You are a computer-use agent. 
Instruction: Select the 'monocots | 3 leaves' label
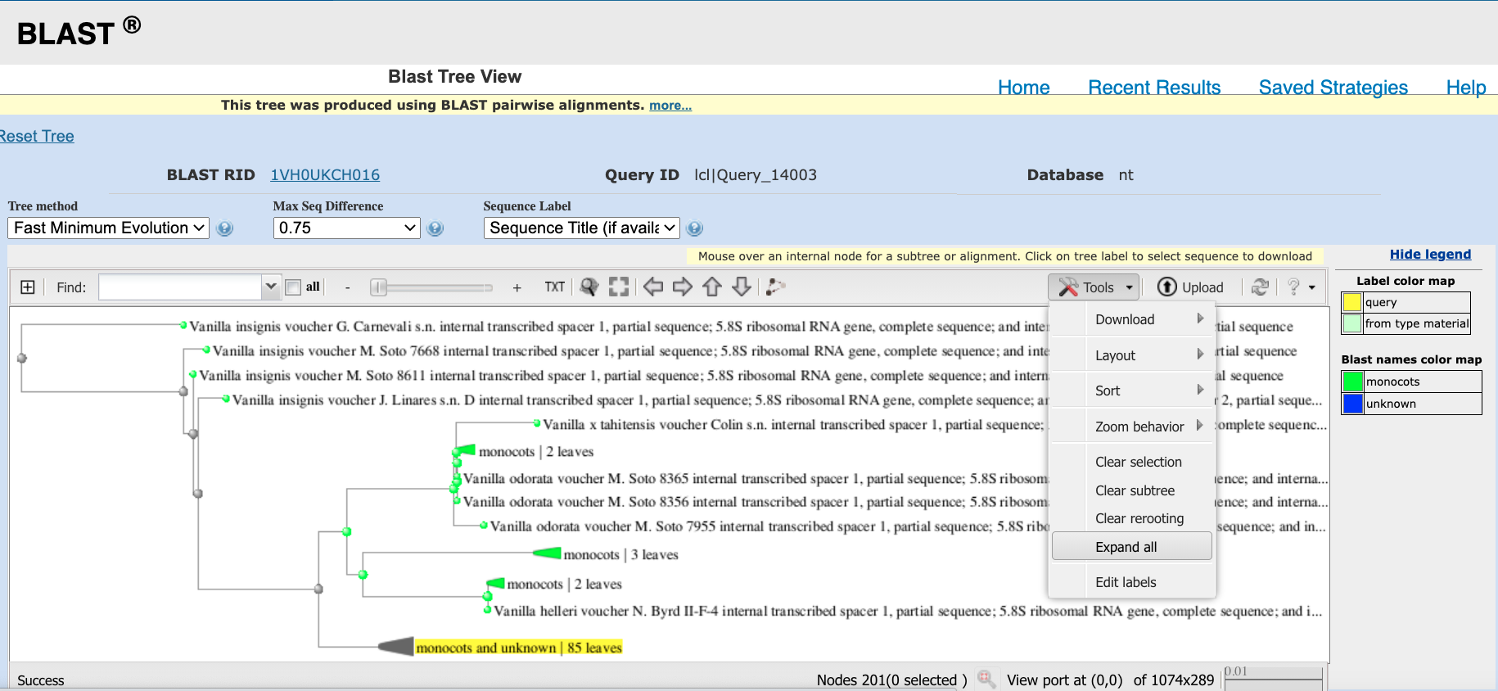(x=620, y=554)
